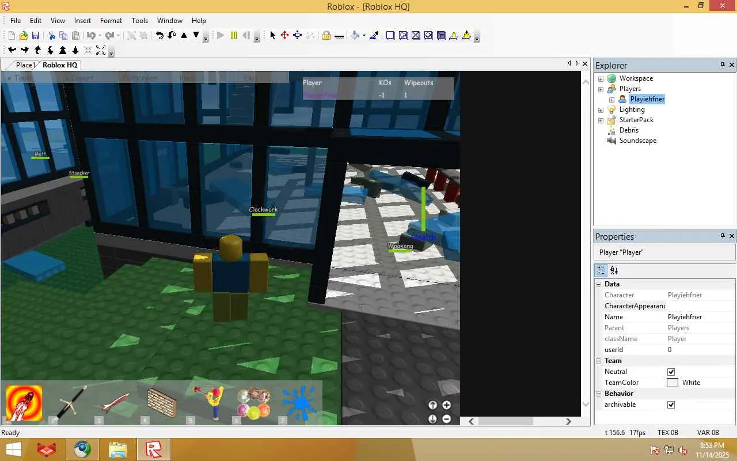Click the camera zoom out minus button
The height and width of the screenshot is (461, 737).
coord(446,419)
